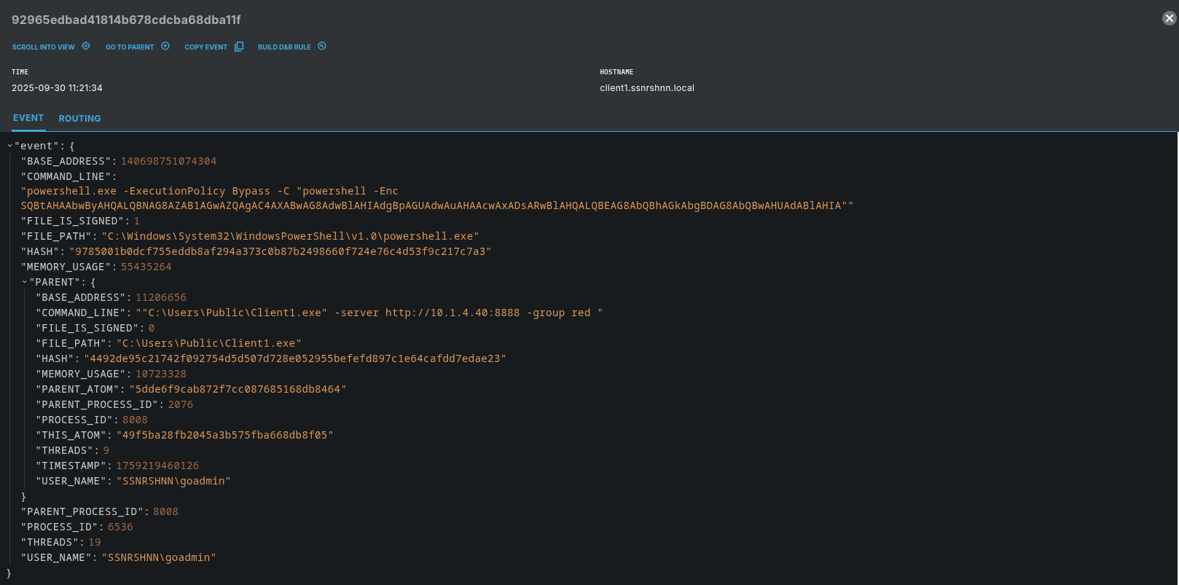Click the COPY EVENT text label
Viewport: 1179px width, 585px height.
tap(205, 47)
